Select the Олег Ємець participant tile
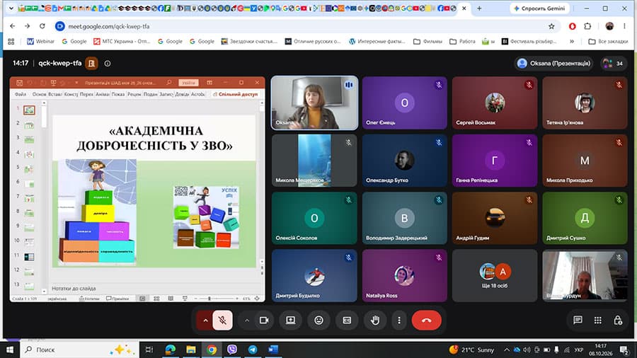 point(405,103)
